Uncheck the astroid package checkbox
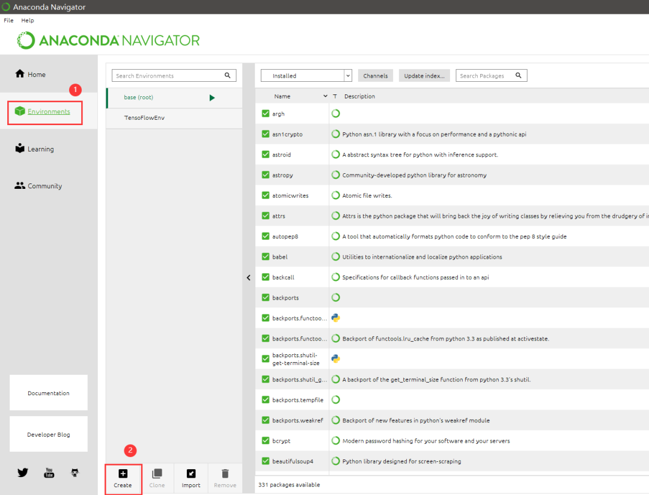 [266, 155]
